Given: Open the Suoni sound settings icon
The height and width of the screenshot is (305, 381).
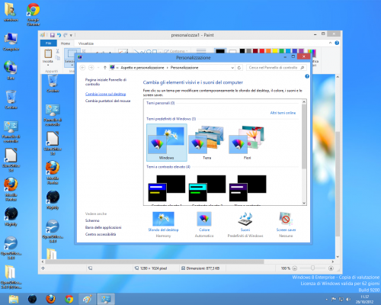Looking at the screenshot, I should click(245, 219).
